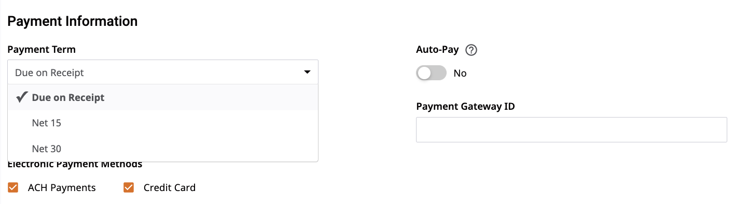Click into the Payment Gateway ID field
Viewport: 748px width, 204px height.
coord(571,129)
